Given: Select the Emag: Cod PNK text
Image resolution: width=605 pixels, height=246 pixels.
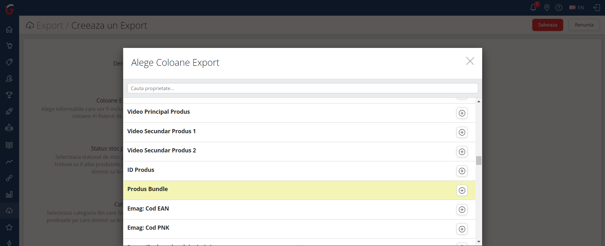Looking at the screenshot, I should [148, 228].
